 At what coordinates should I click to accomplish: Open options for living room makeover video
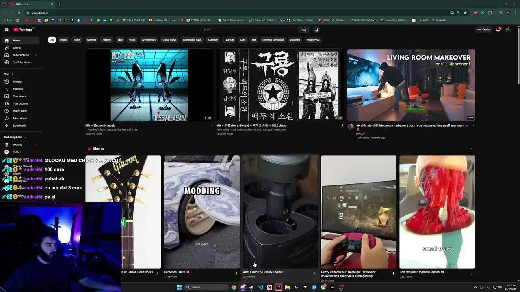tap(474, 126)
